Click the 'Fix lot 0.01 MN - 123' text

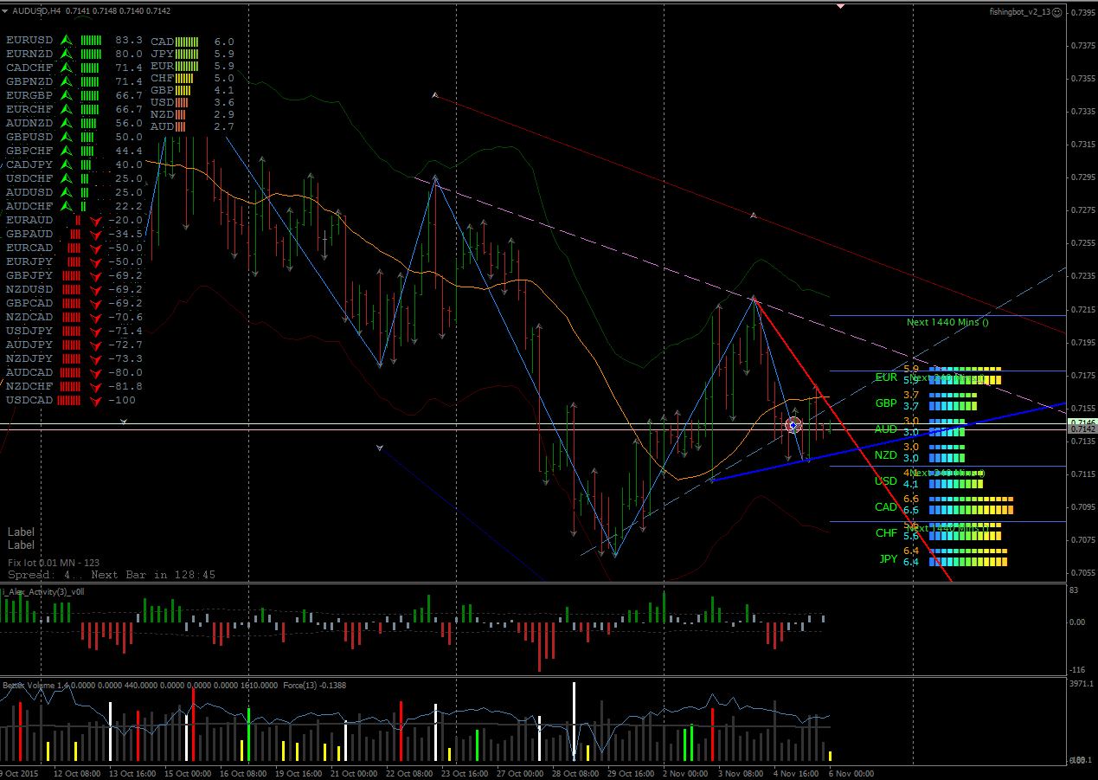[54, 563]
